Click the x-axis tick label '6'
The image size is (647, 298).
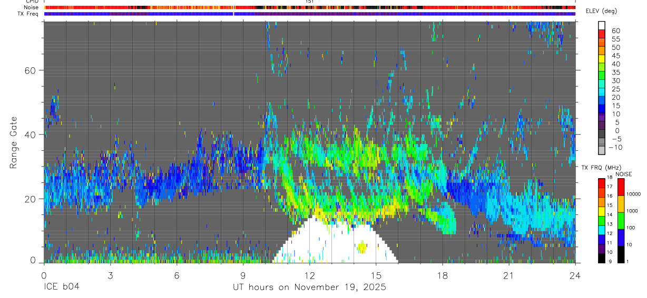click(x=177, y=275)
